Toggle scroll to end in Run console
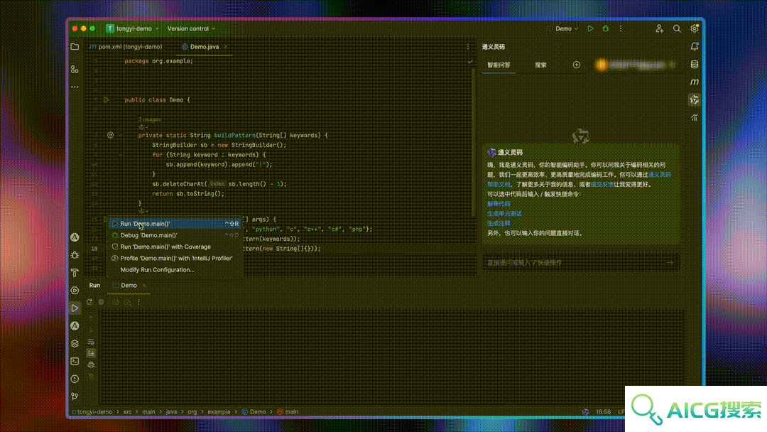This screenshot has height=432, width=767. point(91,353)
